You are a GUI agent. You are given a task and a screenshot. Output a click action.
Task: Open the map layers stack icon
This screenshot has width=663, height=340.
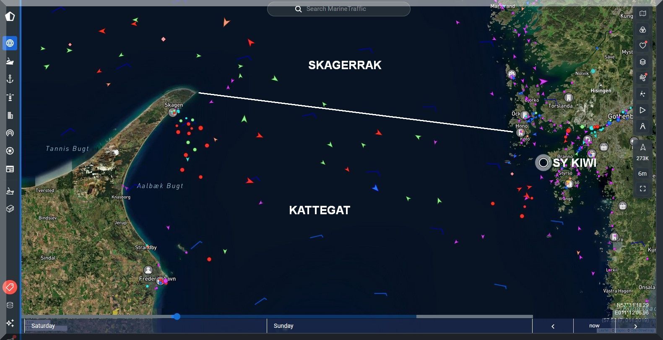click(642, 62)
